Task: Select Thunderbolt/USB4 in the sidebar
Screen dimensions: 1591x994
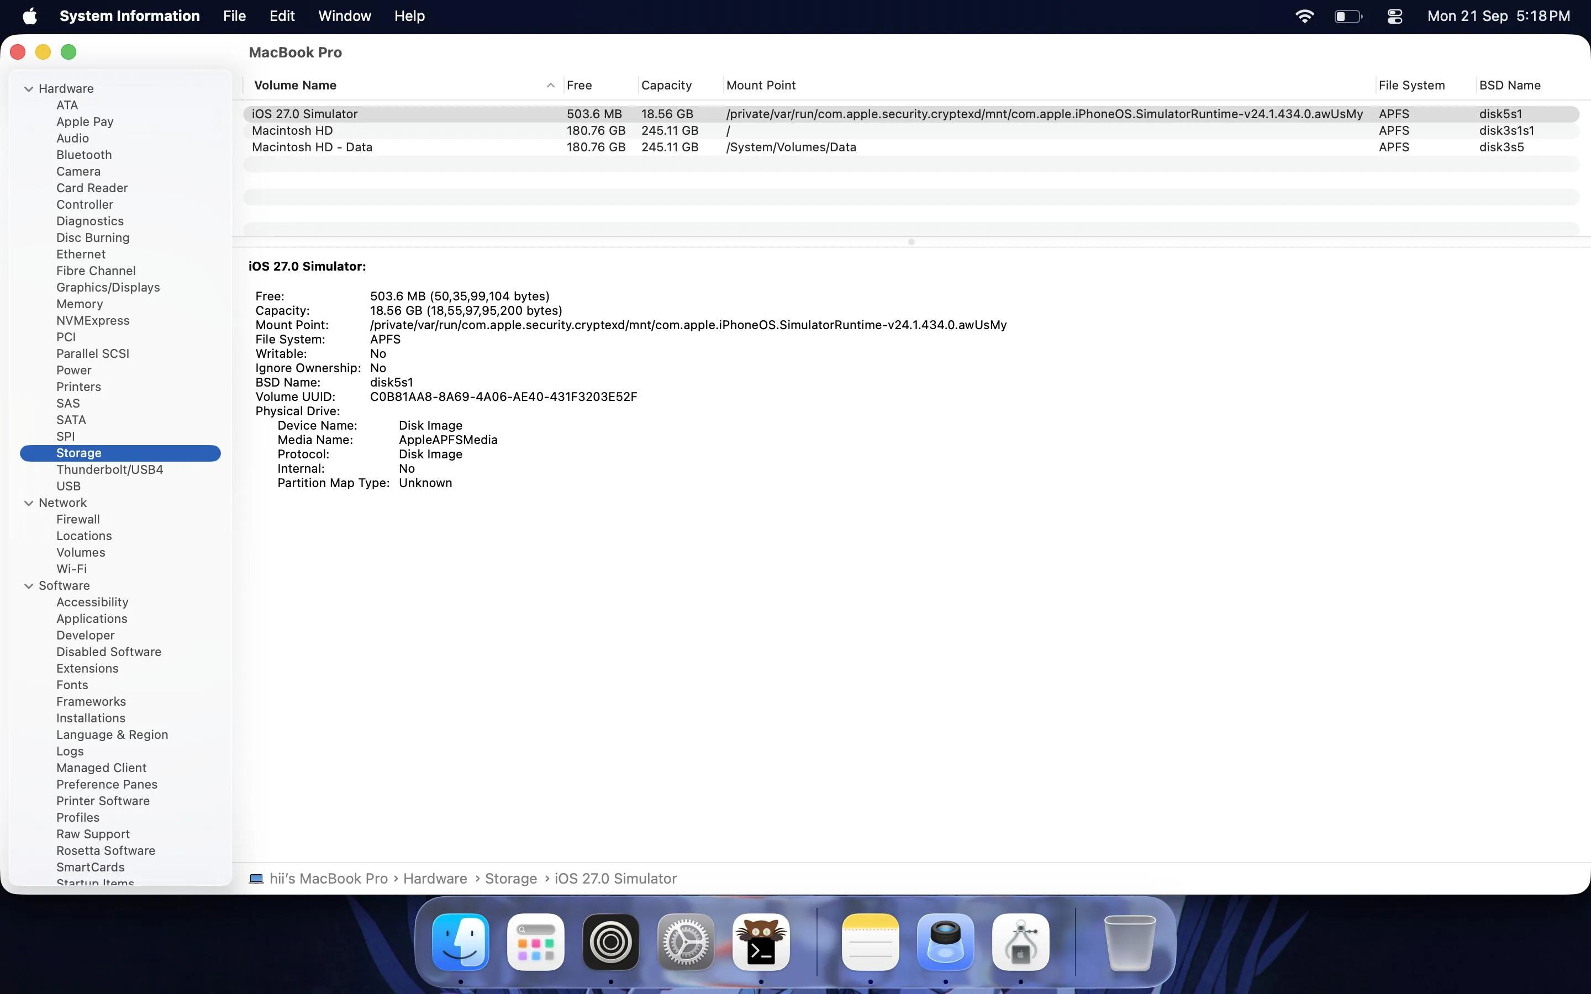Action: [x=110, y=469]
